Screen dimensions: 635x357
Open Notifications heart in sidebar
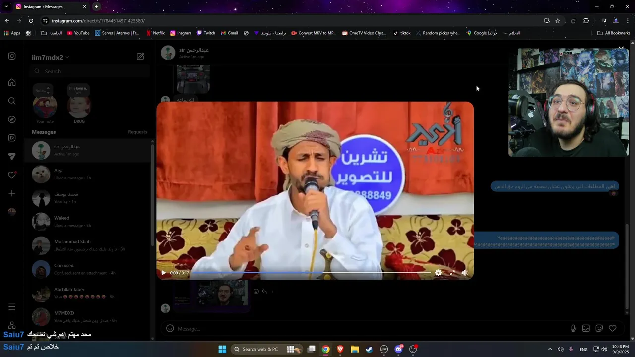coord(12,175)
